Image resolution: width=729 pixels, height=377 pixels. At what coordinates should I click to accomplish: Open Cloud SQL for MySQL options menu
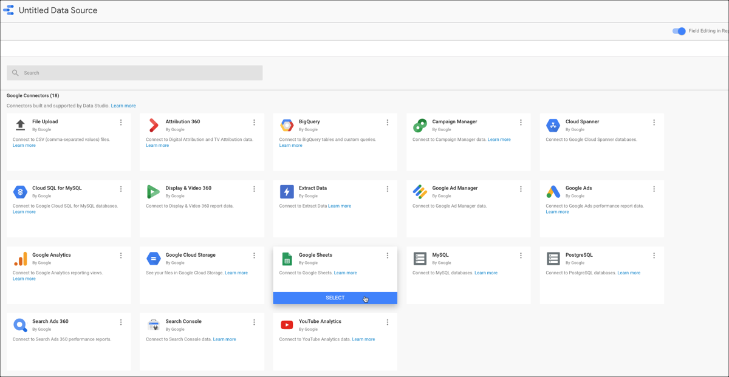[121, 189]
